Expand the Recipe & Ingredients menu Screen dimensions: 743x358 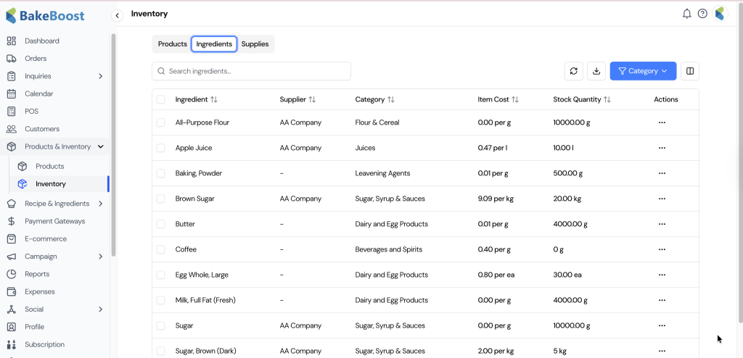100,204
